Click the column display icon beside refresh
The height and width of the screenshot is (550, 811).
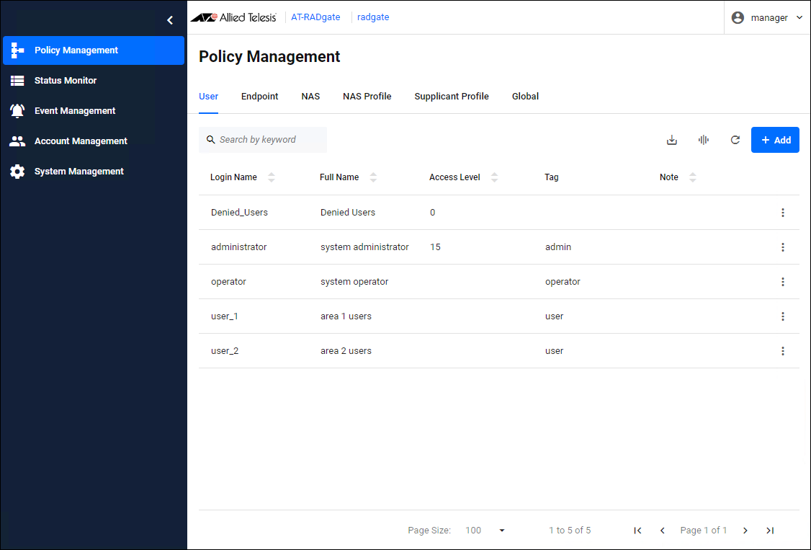pos(704,140)
